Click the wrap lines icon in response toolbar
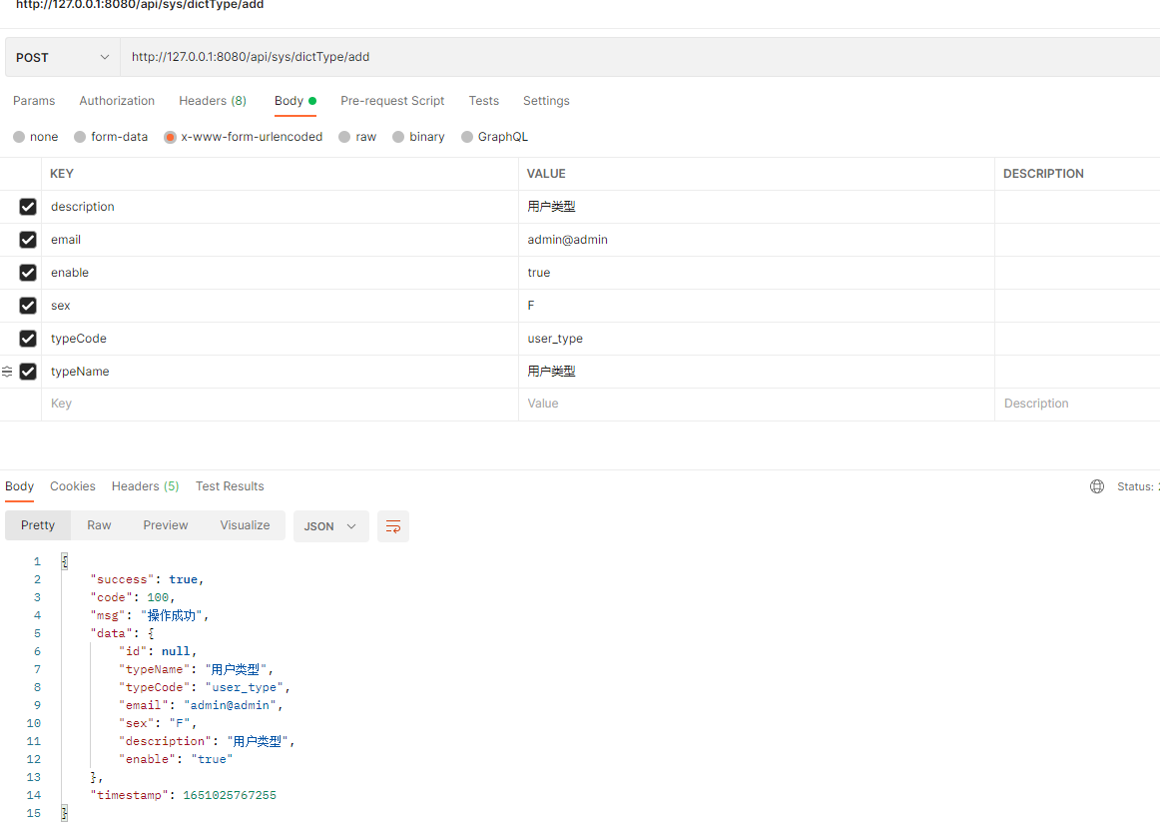The height and width of the screenshot is (839, 1160). pyautogui.click(x=392, y=526)
